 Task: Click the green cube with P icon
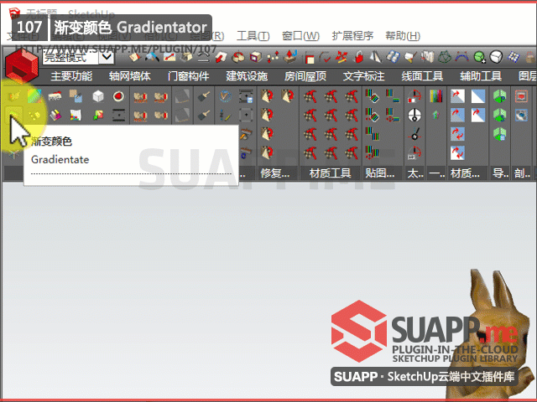[500, 96]
